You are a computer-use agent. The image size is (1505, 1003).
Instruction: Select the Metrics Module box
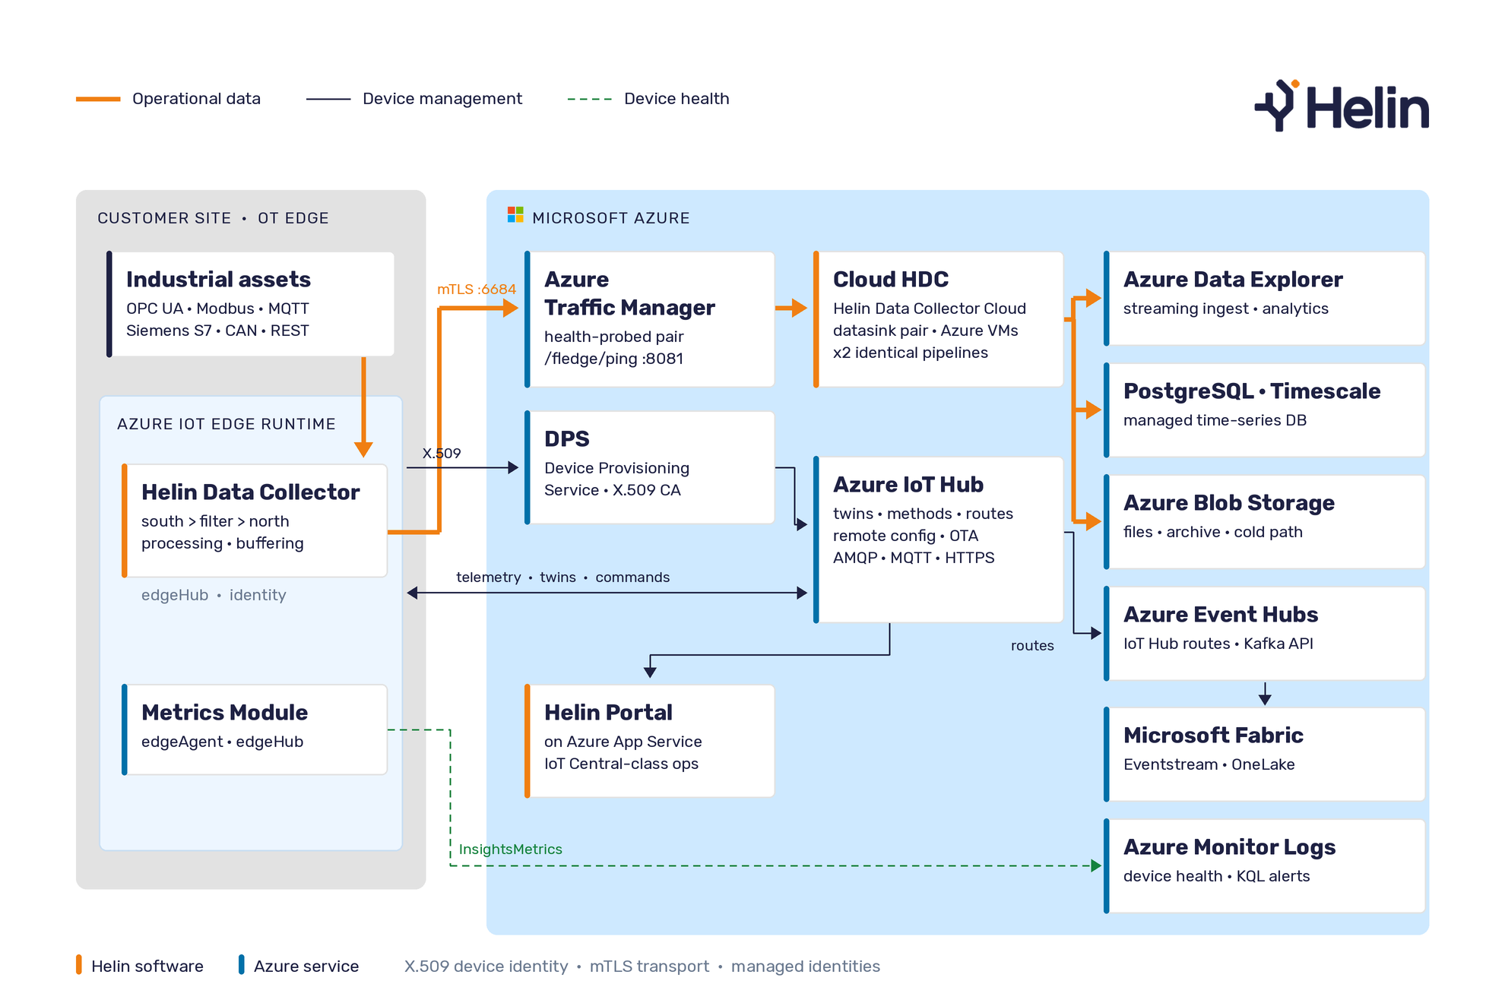coord(255,729)
